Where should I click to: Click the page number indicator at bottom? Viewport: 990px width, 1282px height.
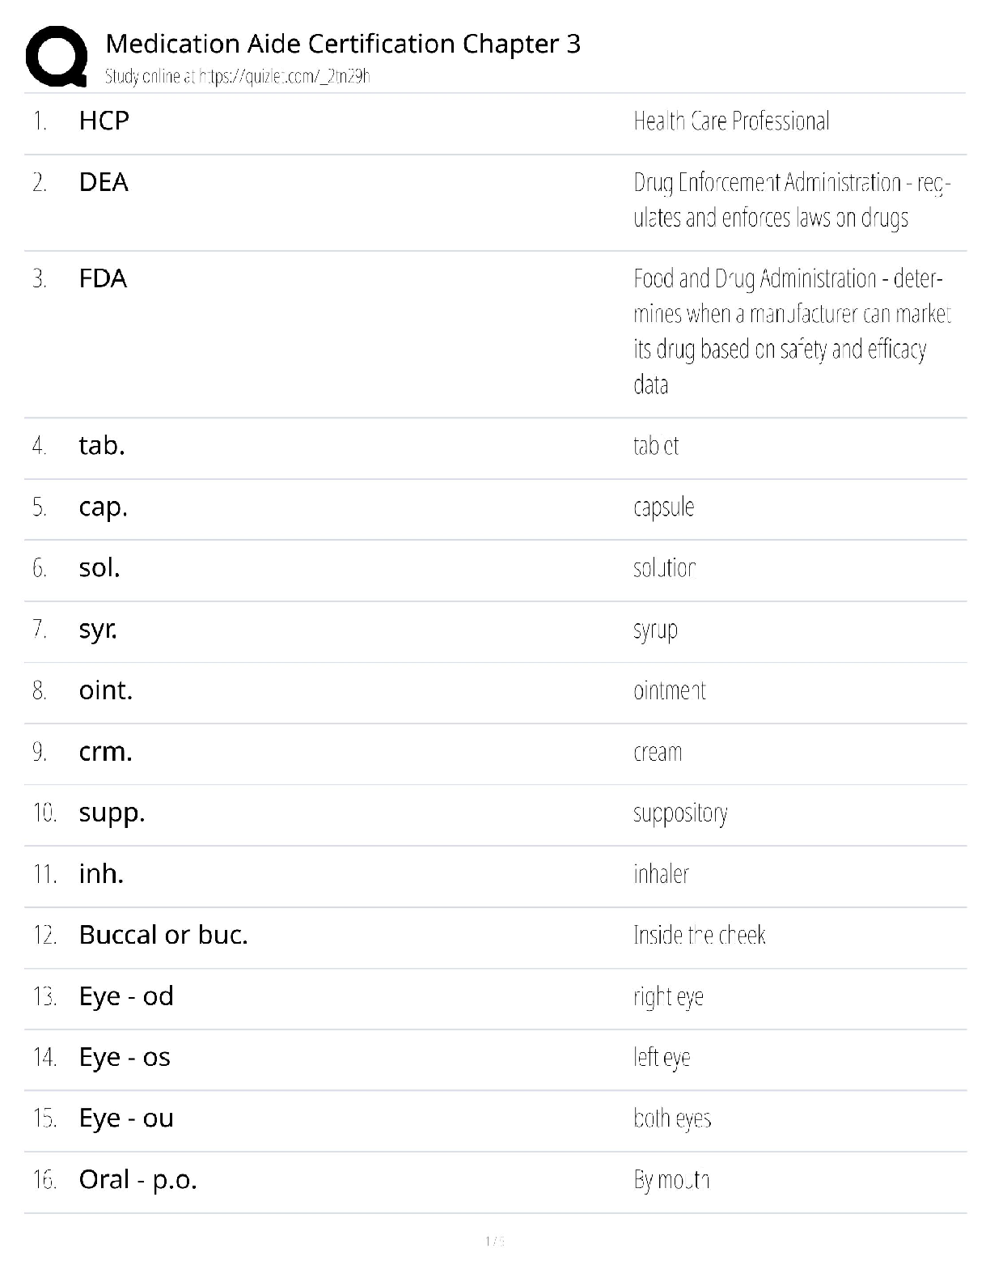495,1241
